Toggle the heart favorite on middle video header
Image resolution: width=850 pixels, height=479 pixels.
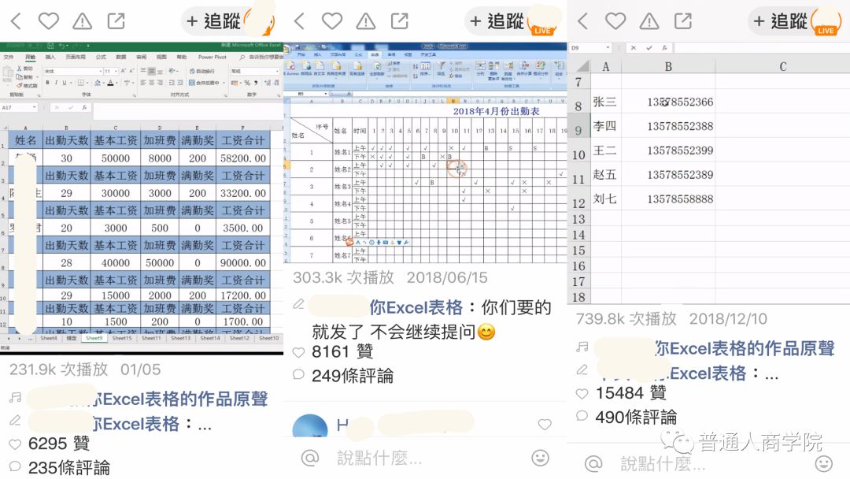coord(332,21)
